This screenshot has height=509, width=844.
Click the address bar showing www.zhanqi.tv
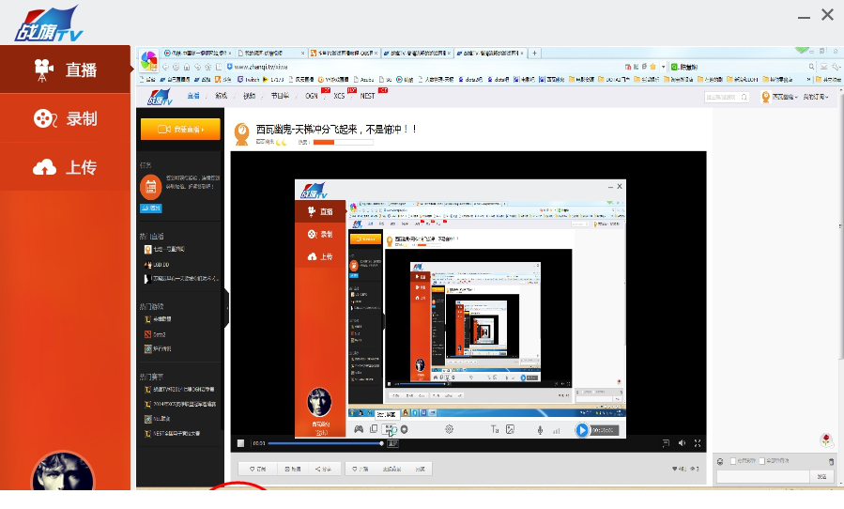[x=425, y=67]
